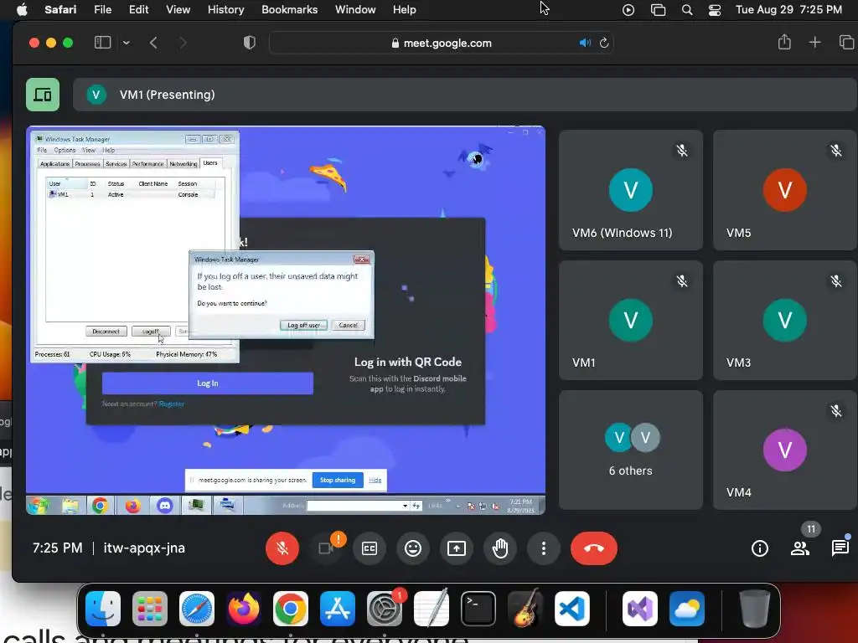Open GarageBand from the Dock
Image resolution: width=858 pixels, height=643 pixels.
pos(525,609)
